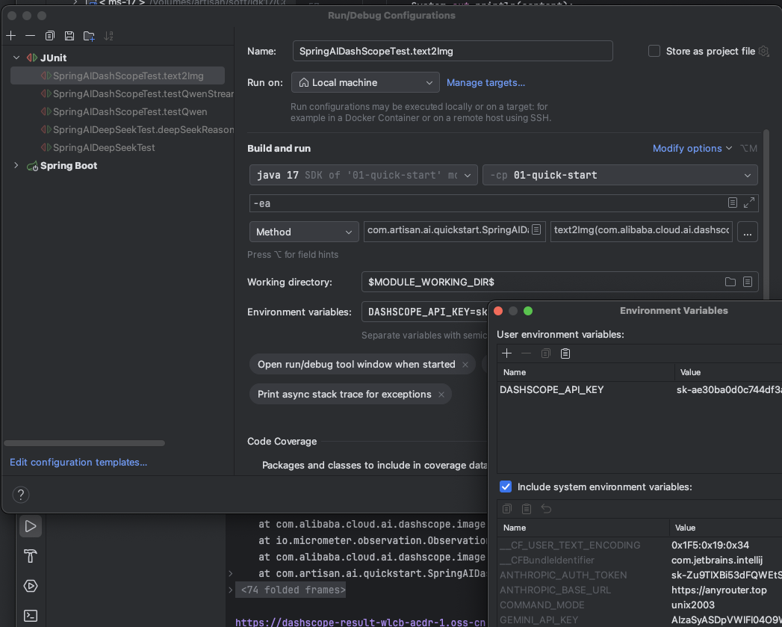
Task: Save the configuration with the disk icon
Action: click(x=69, y=36)
